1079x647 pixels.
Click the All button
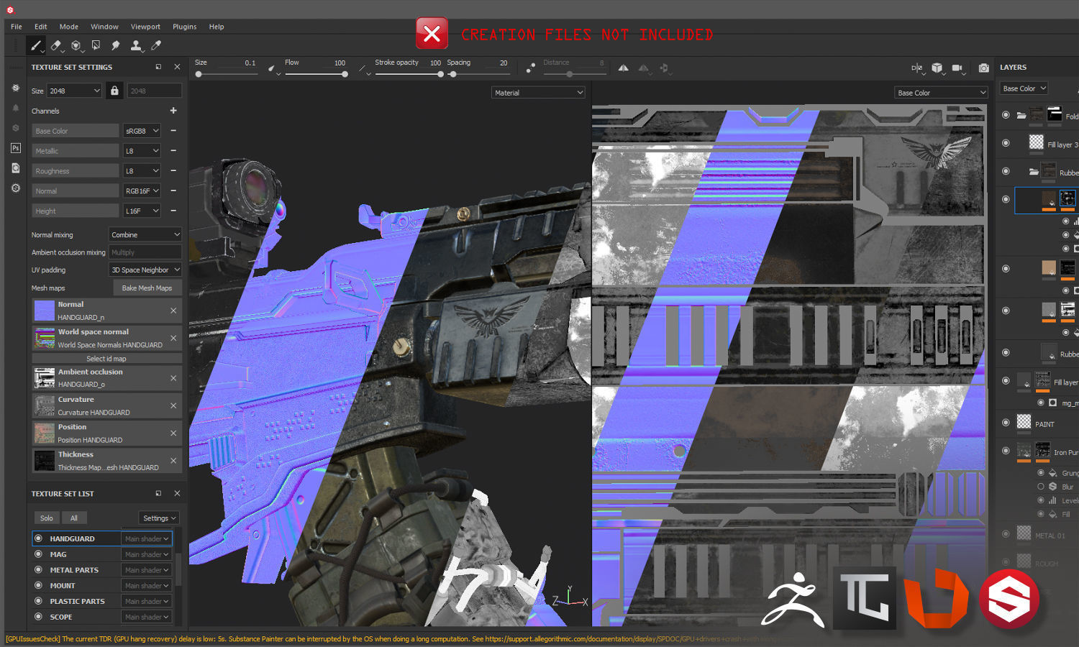coord(74,518)
